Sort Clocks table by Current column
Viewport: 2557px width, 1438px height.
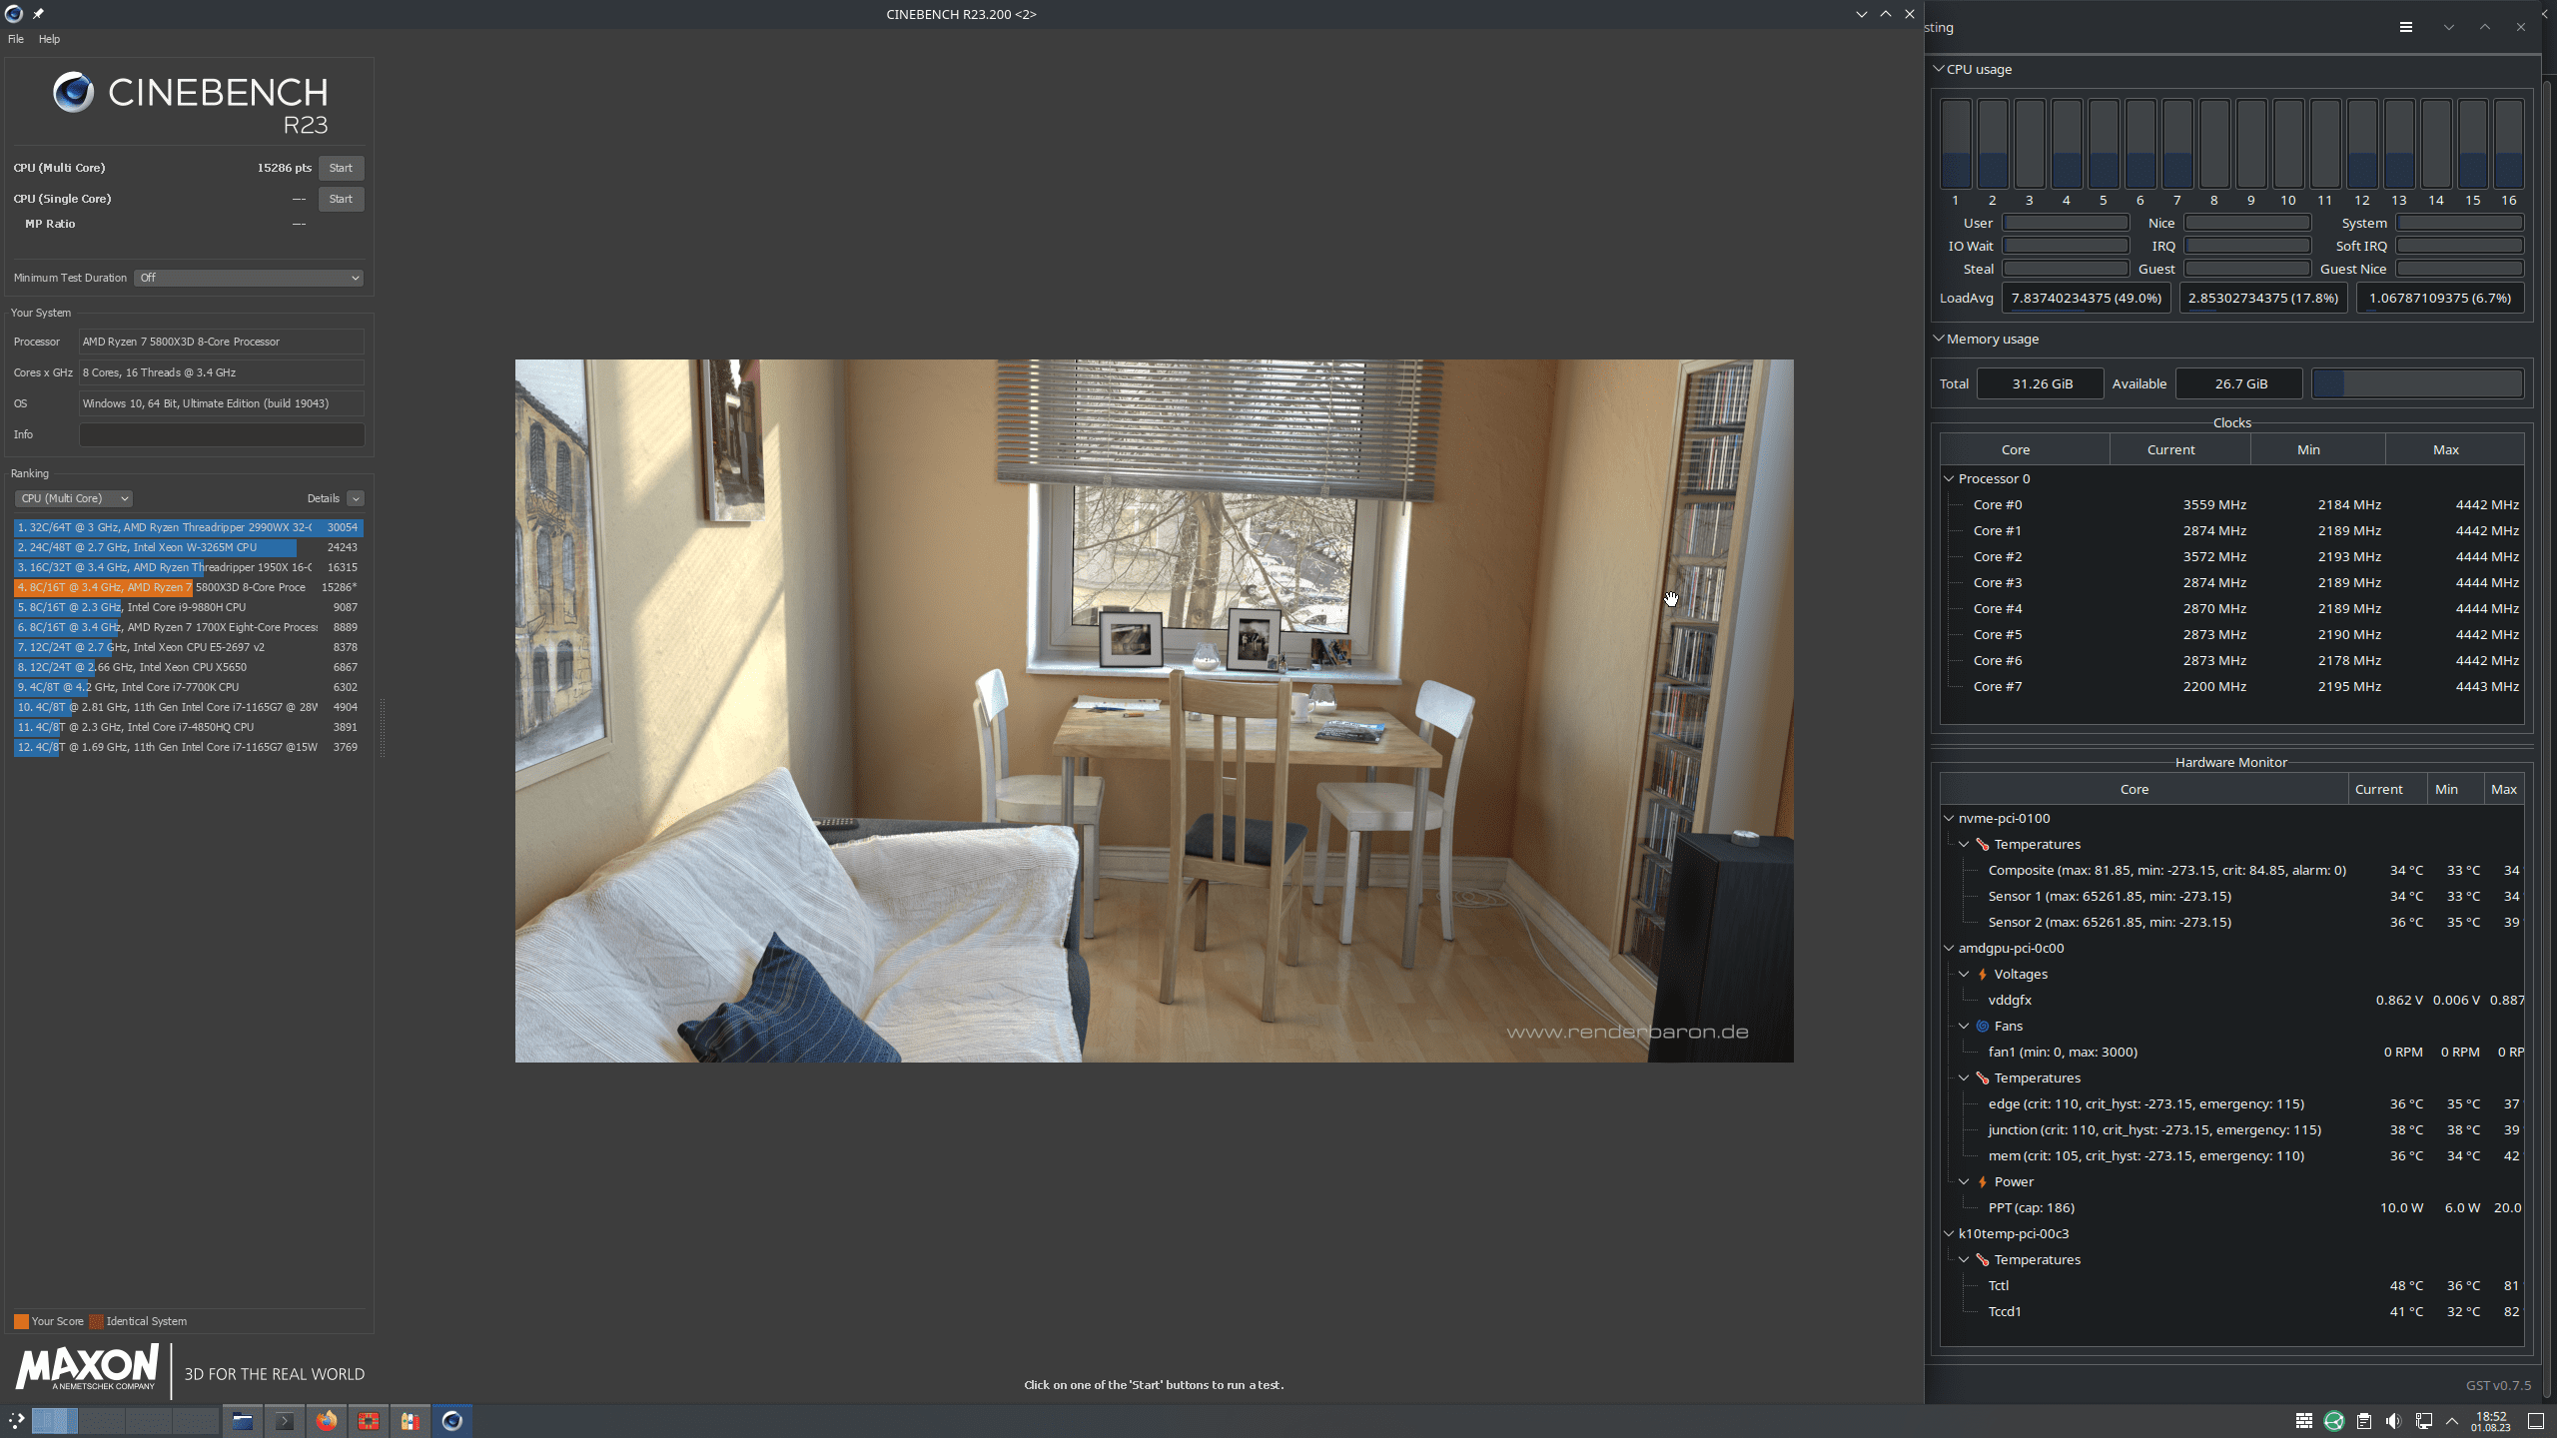tap(2179, 449)
